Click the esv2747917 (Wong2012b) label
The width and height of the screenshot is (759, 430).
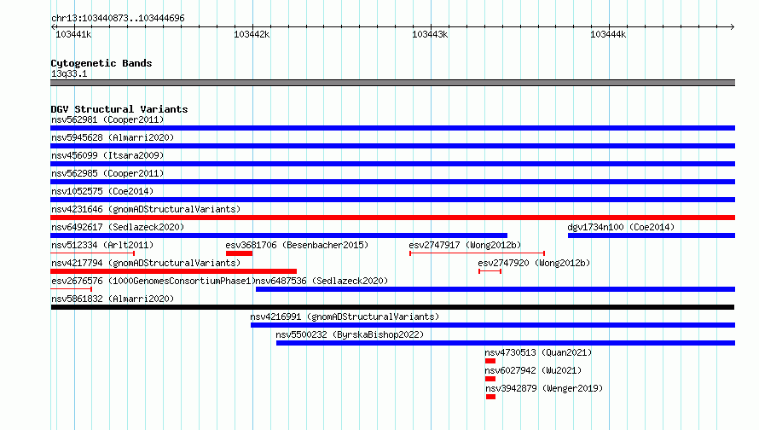[465, 245]
